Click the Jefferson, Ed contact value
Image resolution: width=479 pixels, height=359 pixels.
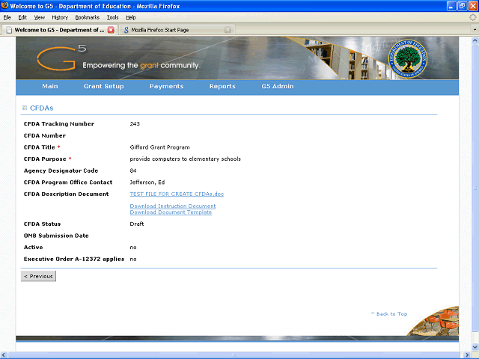[x=147, y=182]
